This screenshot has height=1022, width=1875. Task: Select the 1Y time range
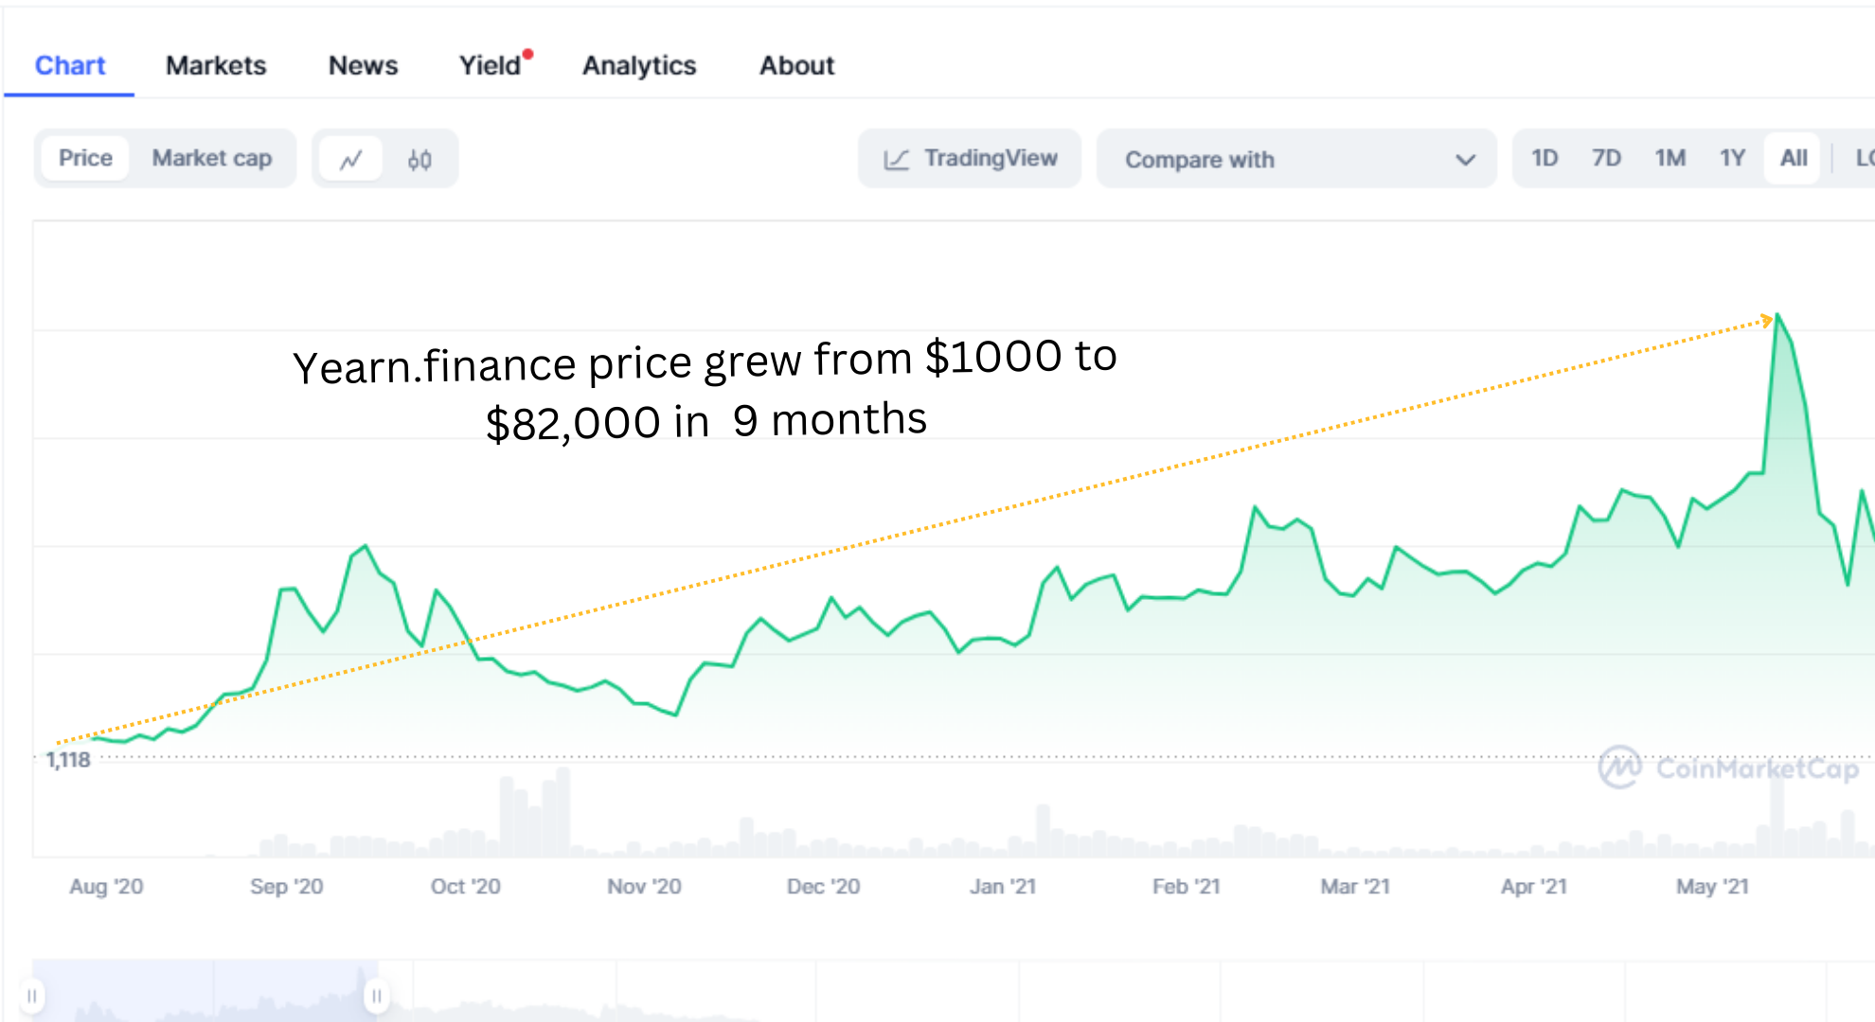coord(1732,158)
